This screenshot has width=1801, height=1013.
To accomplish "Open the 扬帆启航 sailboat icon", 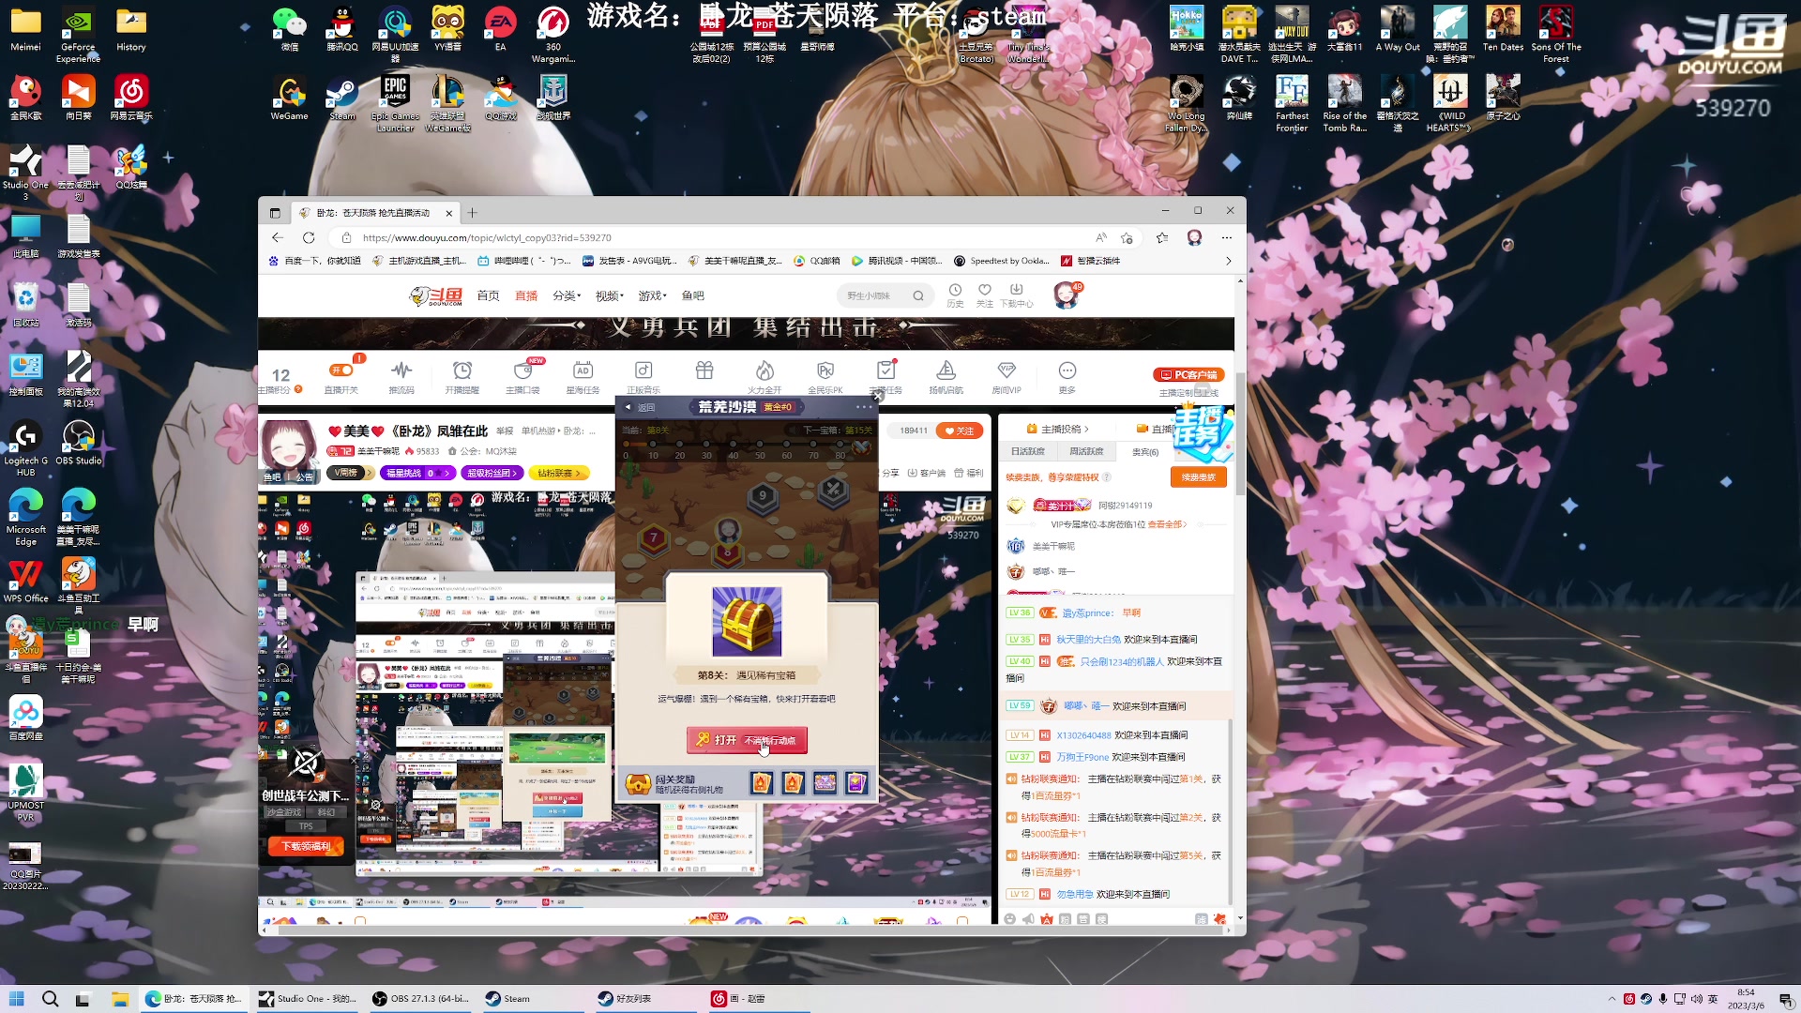I will [x=946, y=371].
